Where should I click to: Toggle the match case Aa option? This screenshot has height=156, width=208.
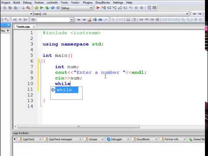[x=100, y=19]
